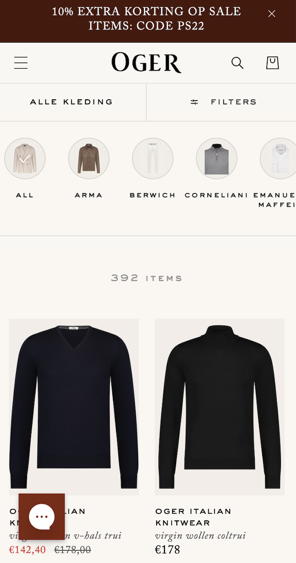Select the ALL brand circle

tap(25, 158)
